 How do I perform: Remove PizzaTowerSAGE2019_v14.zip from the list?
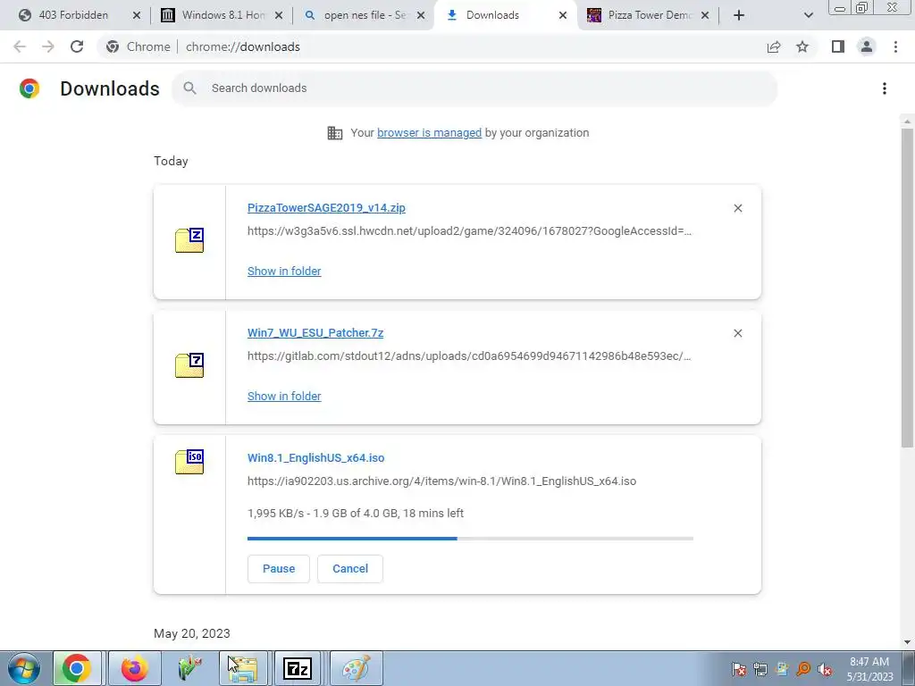(737, 208)
